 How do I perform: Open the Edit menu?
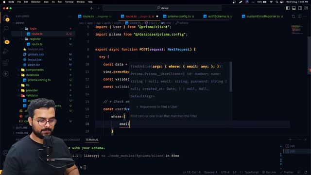click(26, 2)
